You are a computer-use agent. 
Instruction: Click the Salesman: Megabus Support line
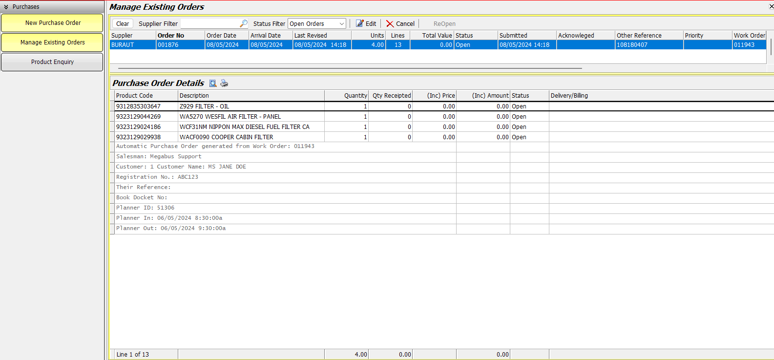pos(285,157)
